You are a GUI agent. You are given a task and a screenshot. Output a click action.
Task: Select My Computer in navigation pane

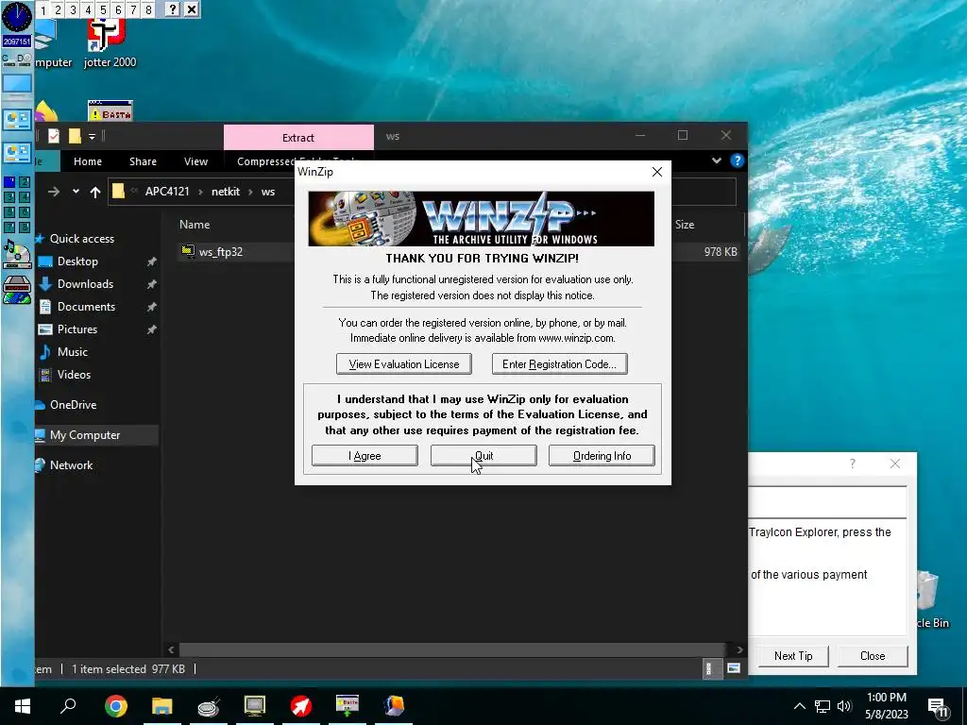tap(85, 435)
